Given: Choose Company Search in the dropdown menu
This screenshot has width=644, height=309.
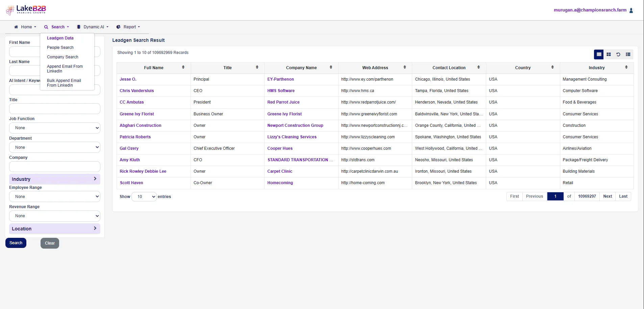Looking at the screenshot, I should (63, 57).
